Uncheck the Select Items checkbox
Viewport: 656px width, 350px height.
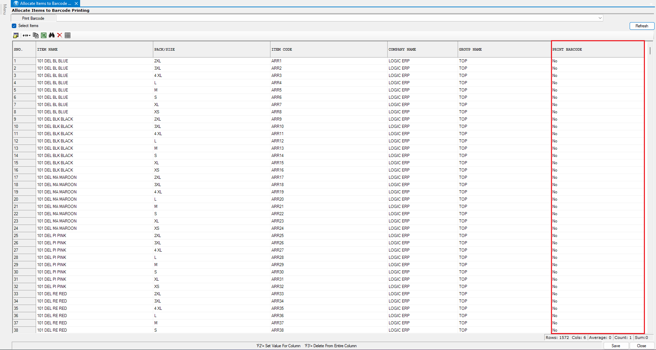[14, 26]
